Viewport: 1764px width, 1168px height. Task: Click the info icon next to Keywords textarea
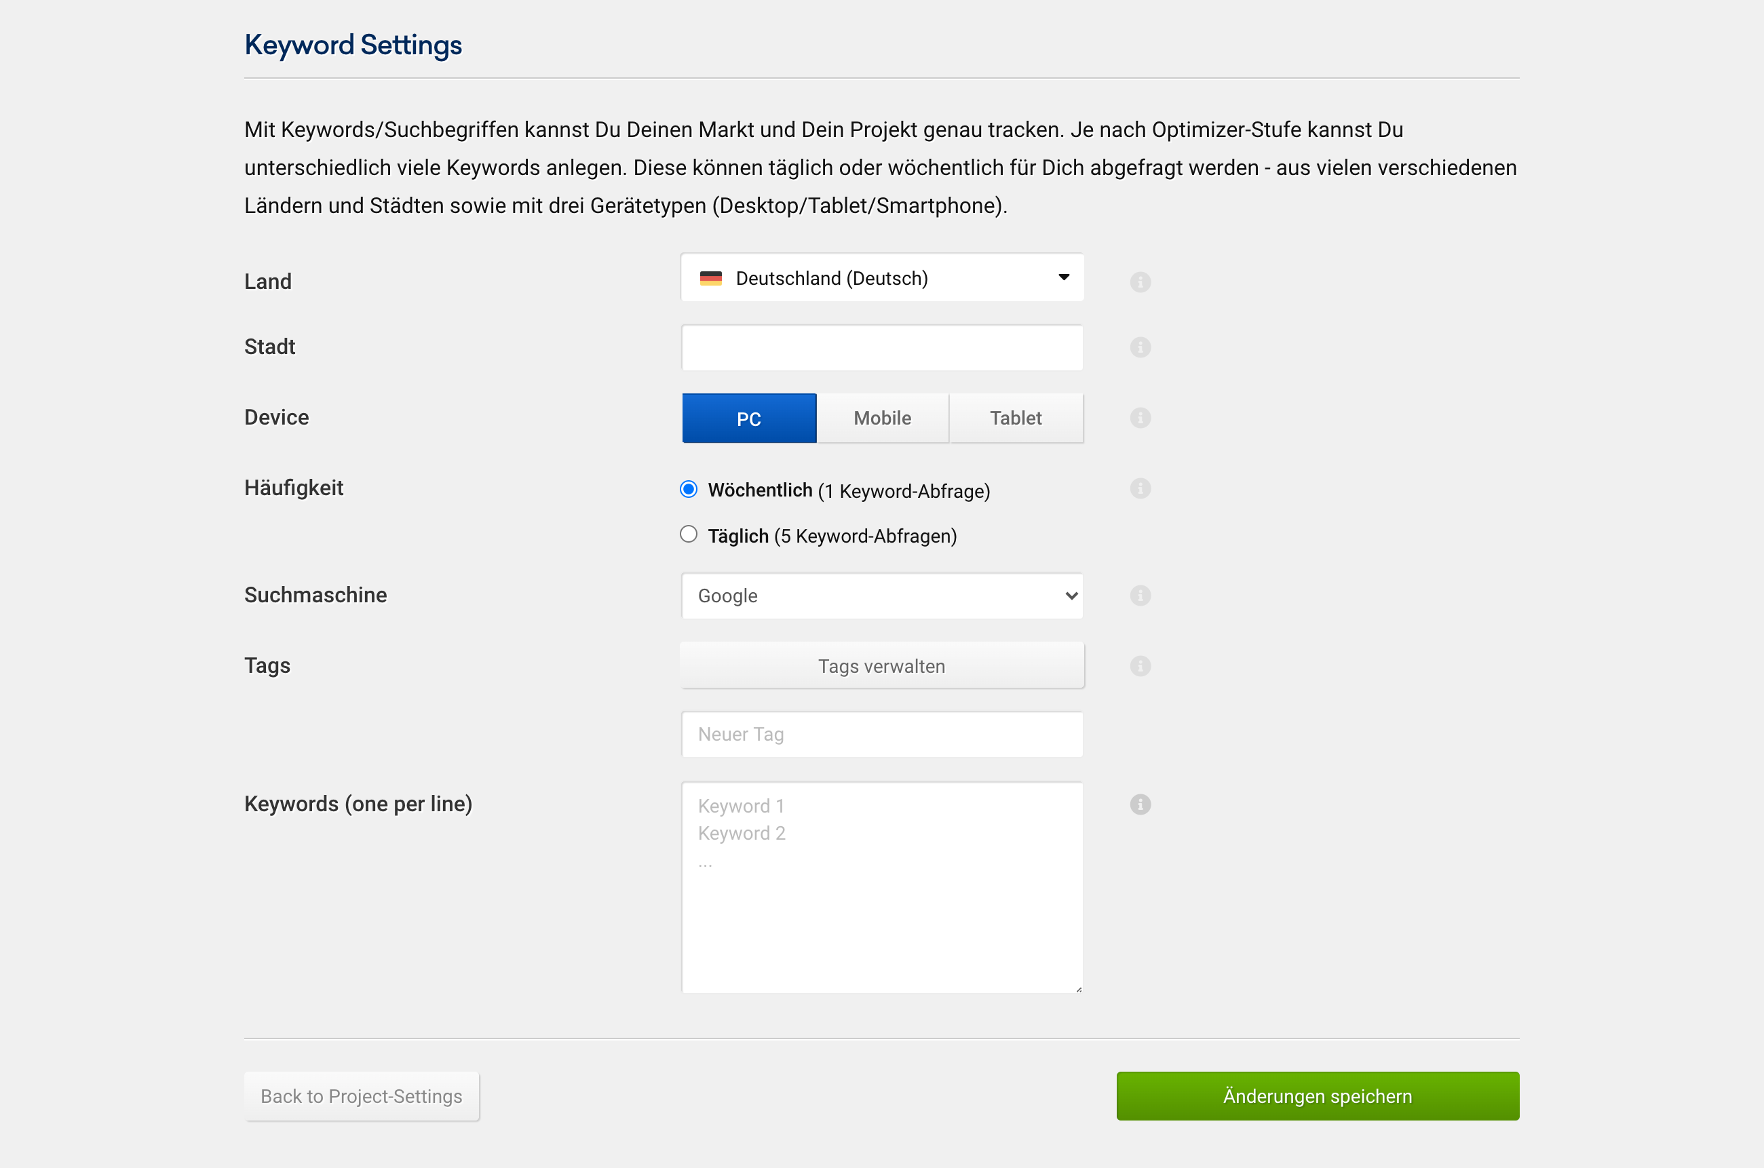point(1140,804)
